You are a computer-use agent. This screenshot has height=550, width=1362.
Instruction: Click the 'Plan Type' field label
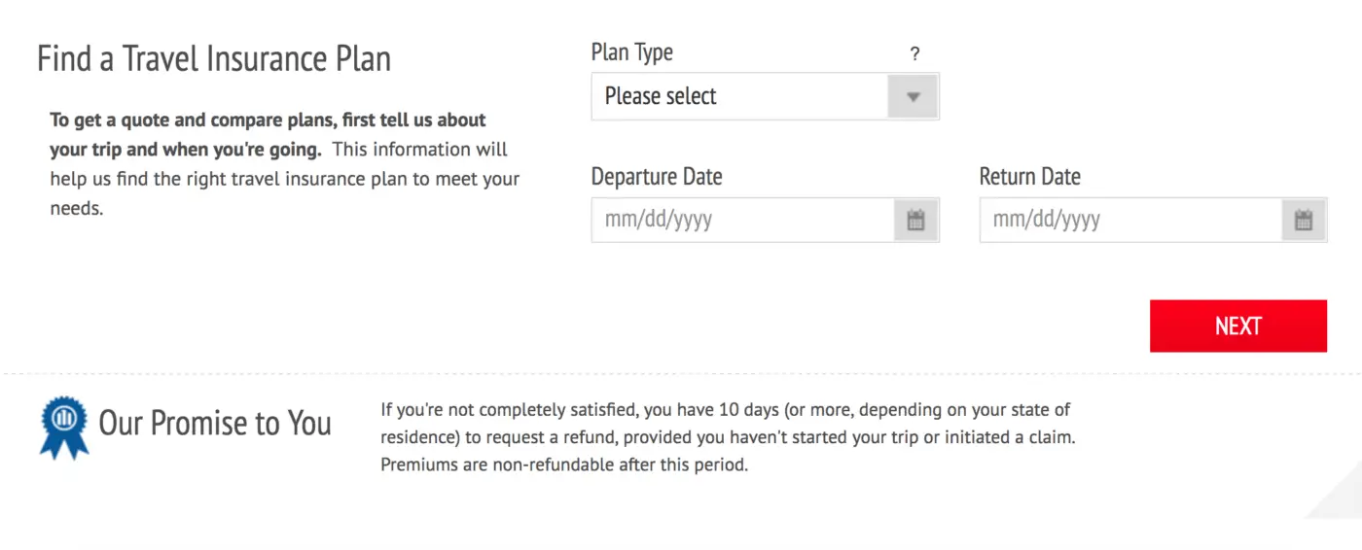pos(632,52)
